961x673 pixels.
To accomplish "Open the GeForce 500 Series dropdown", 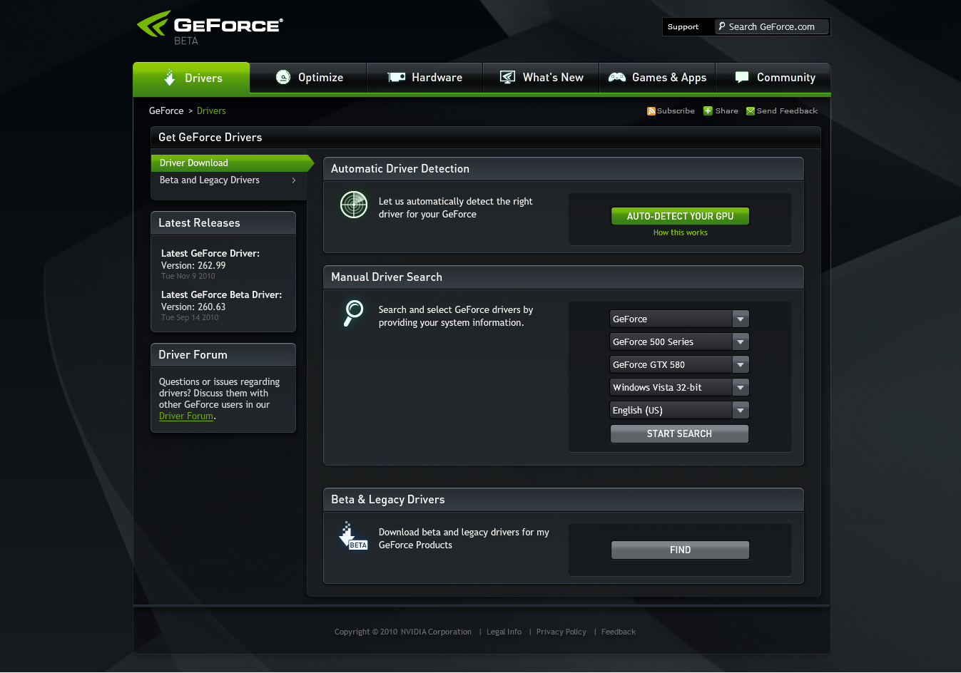I will [x=679, y=342].
